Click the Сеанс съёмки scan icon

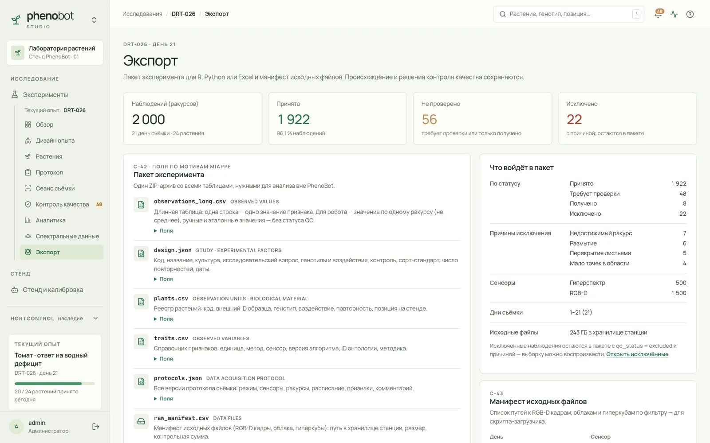click(x=28, y=188)
